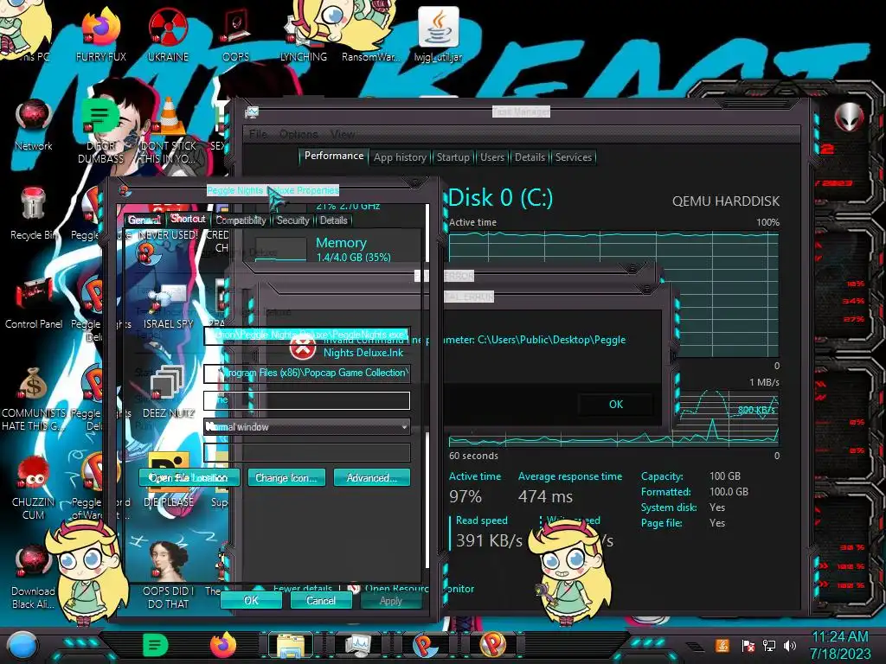Click the Shortcut key field
Screen dimensions: 886x664
(307, 399)
